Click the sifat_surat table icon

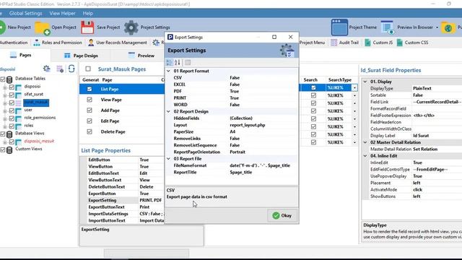click(19, 95)
